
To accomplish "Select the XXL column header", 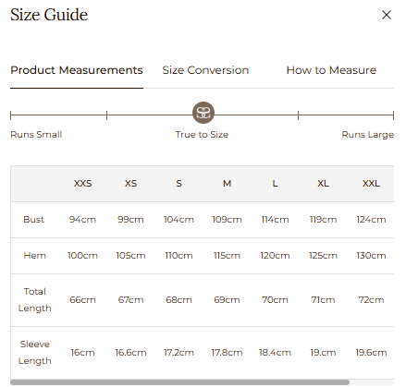I will point(371,184).
